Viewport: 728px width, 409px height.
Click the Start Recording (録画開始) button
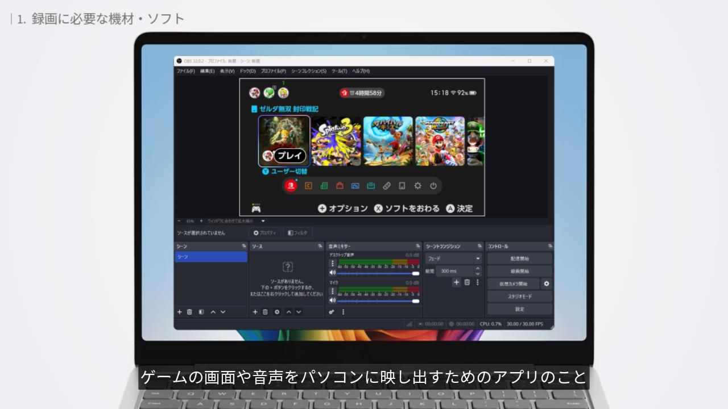point(519,271)
